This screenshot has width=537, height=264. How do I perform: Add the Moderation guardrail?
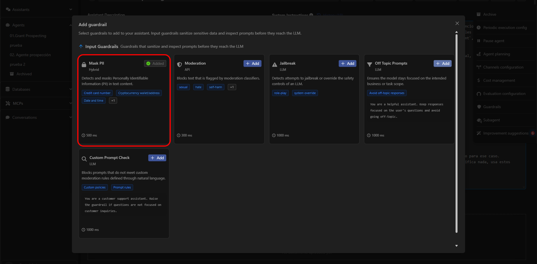252,63
